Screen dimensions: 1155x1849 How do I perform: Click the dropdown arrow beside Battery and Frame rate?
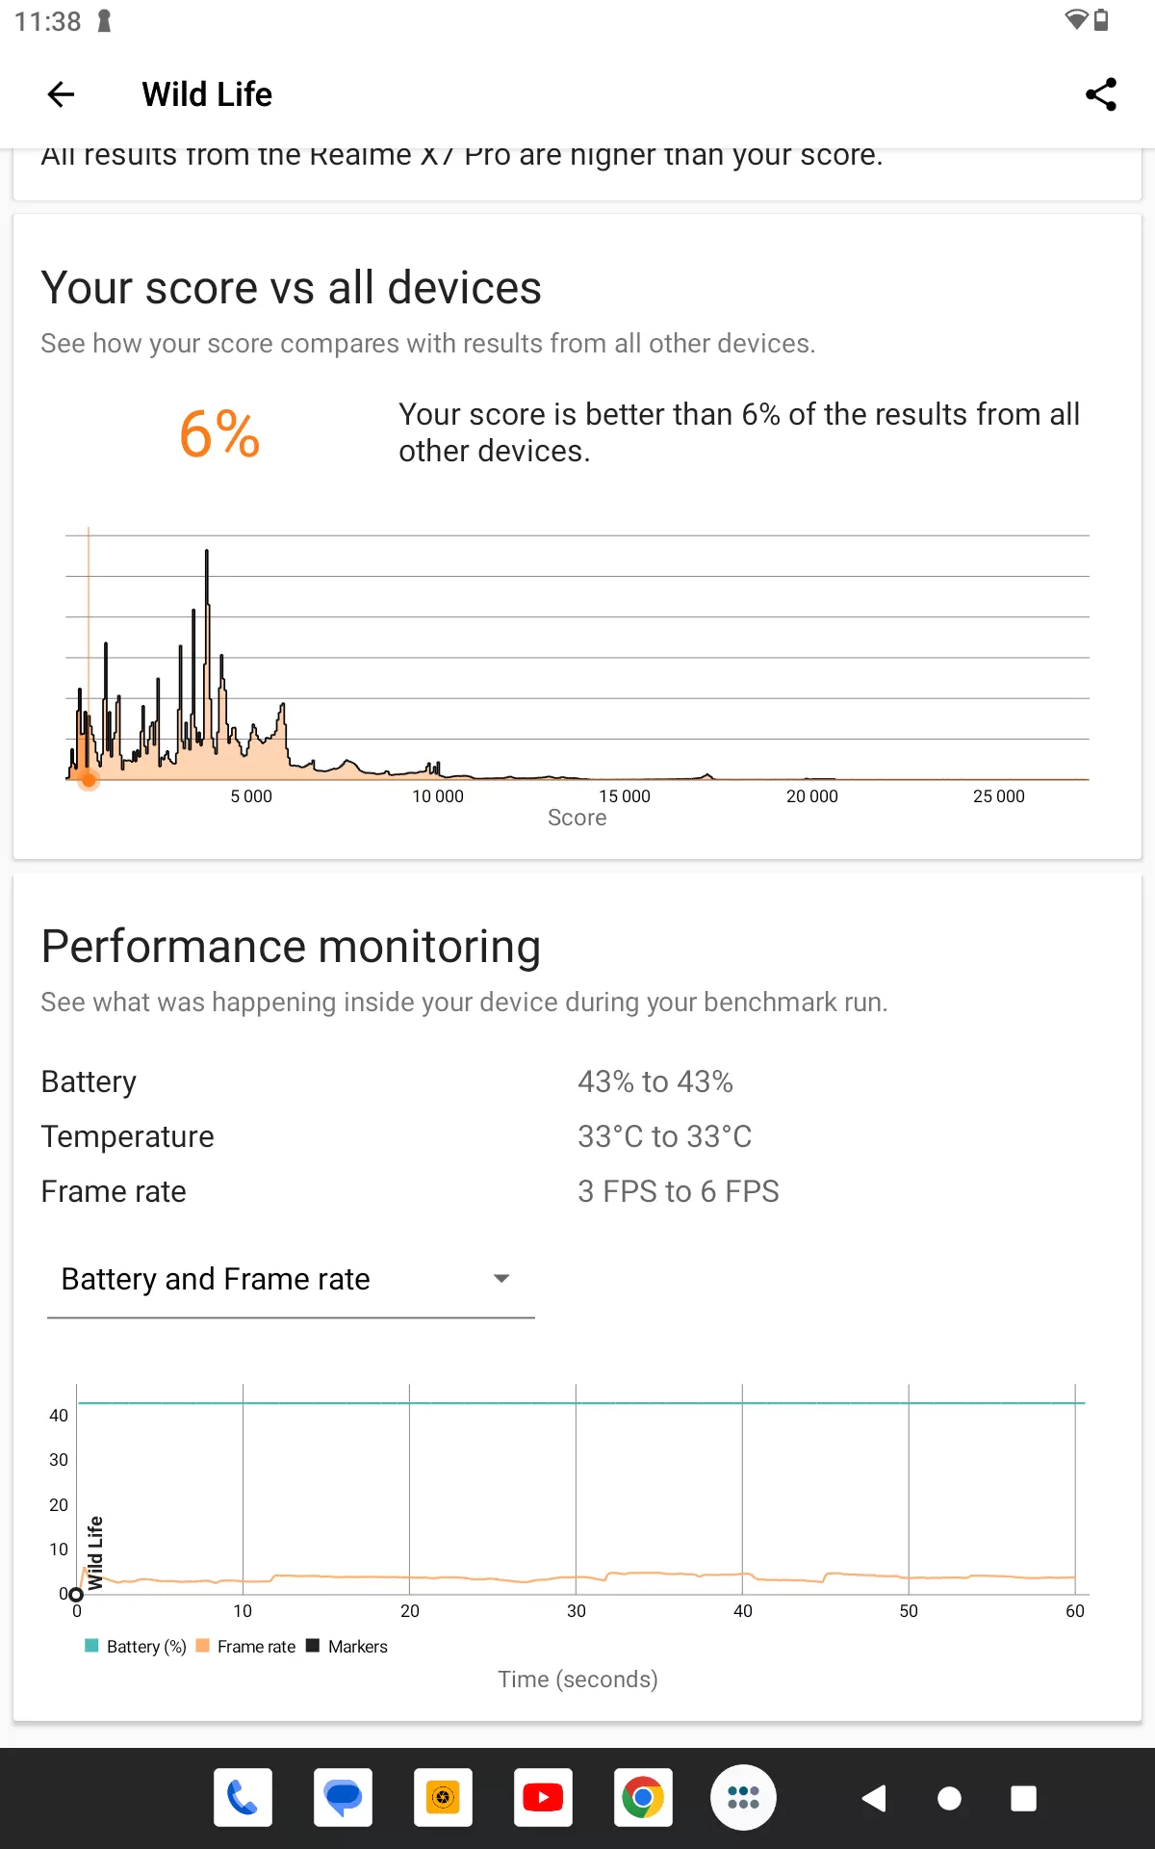(x=500, y=1279)
